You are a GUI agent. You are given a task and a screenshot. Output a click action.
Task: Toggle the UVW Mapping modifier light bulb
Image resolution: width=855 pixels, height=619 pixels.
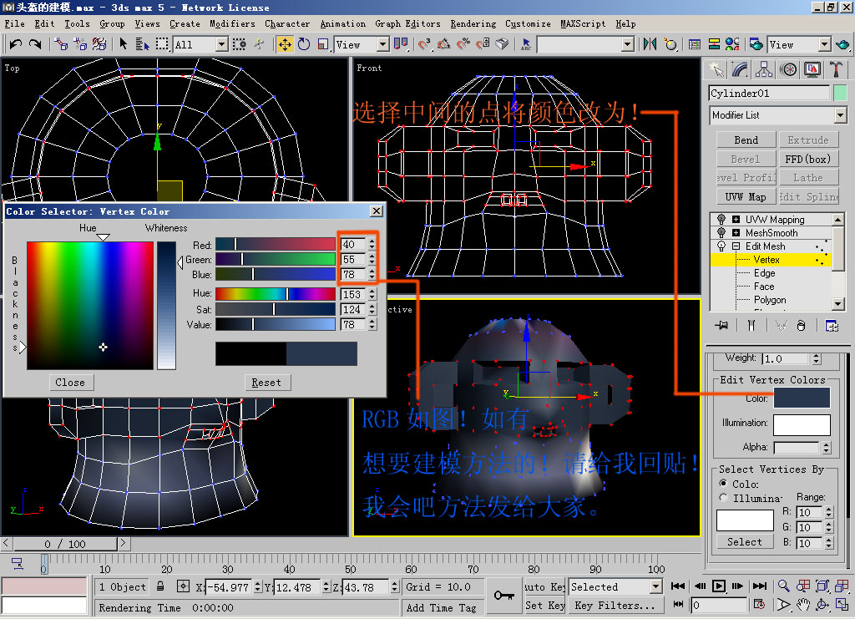click(721, 219)
